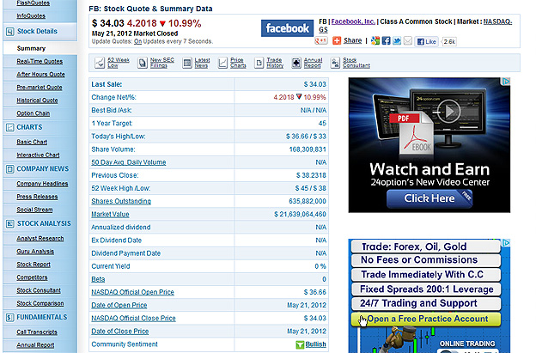Viewport: 536px width, 353px height.
Task: Select Option Chain from sidebar menu
Action: [34, 113]
